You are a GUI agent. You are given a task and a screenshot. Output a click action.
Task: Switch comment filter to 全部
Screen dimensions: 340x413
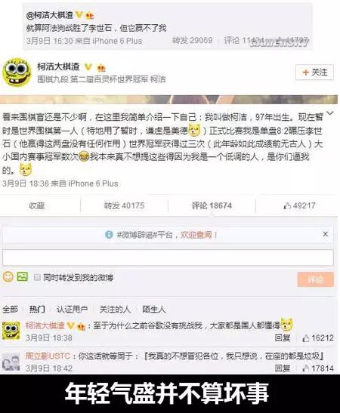click(x=11, y=309)
